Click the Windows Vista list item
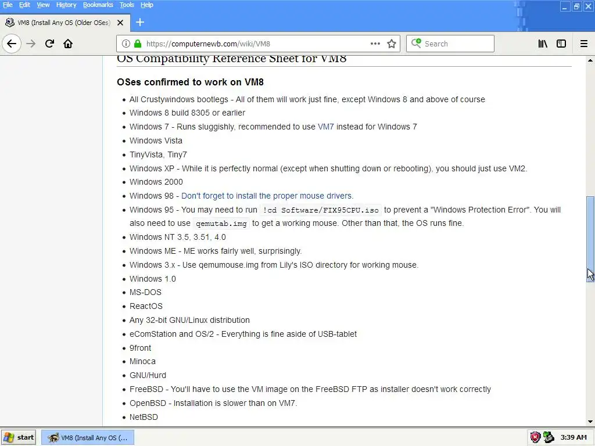Image resolution: width=595 pixels, height=446 pixels. (156, 141)
